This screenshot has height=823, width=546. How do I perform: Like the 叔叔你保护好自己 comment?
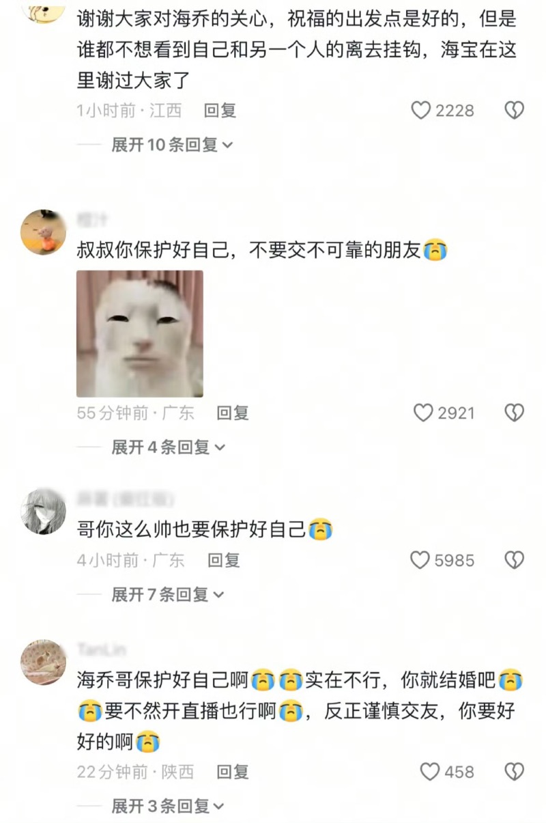pyautogui.click(x=424, y=413)
